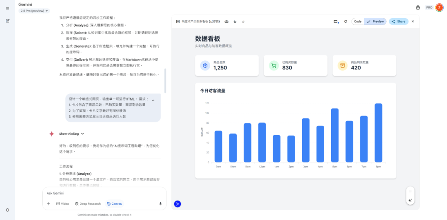Click the 3pm x-axis label
447x220 pixels.
(x=305, y=166)
